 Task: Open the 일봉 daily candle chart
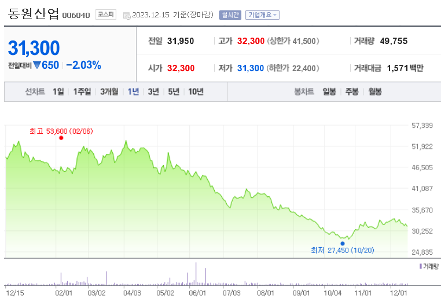(329, 91)
